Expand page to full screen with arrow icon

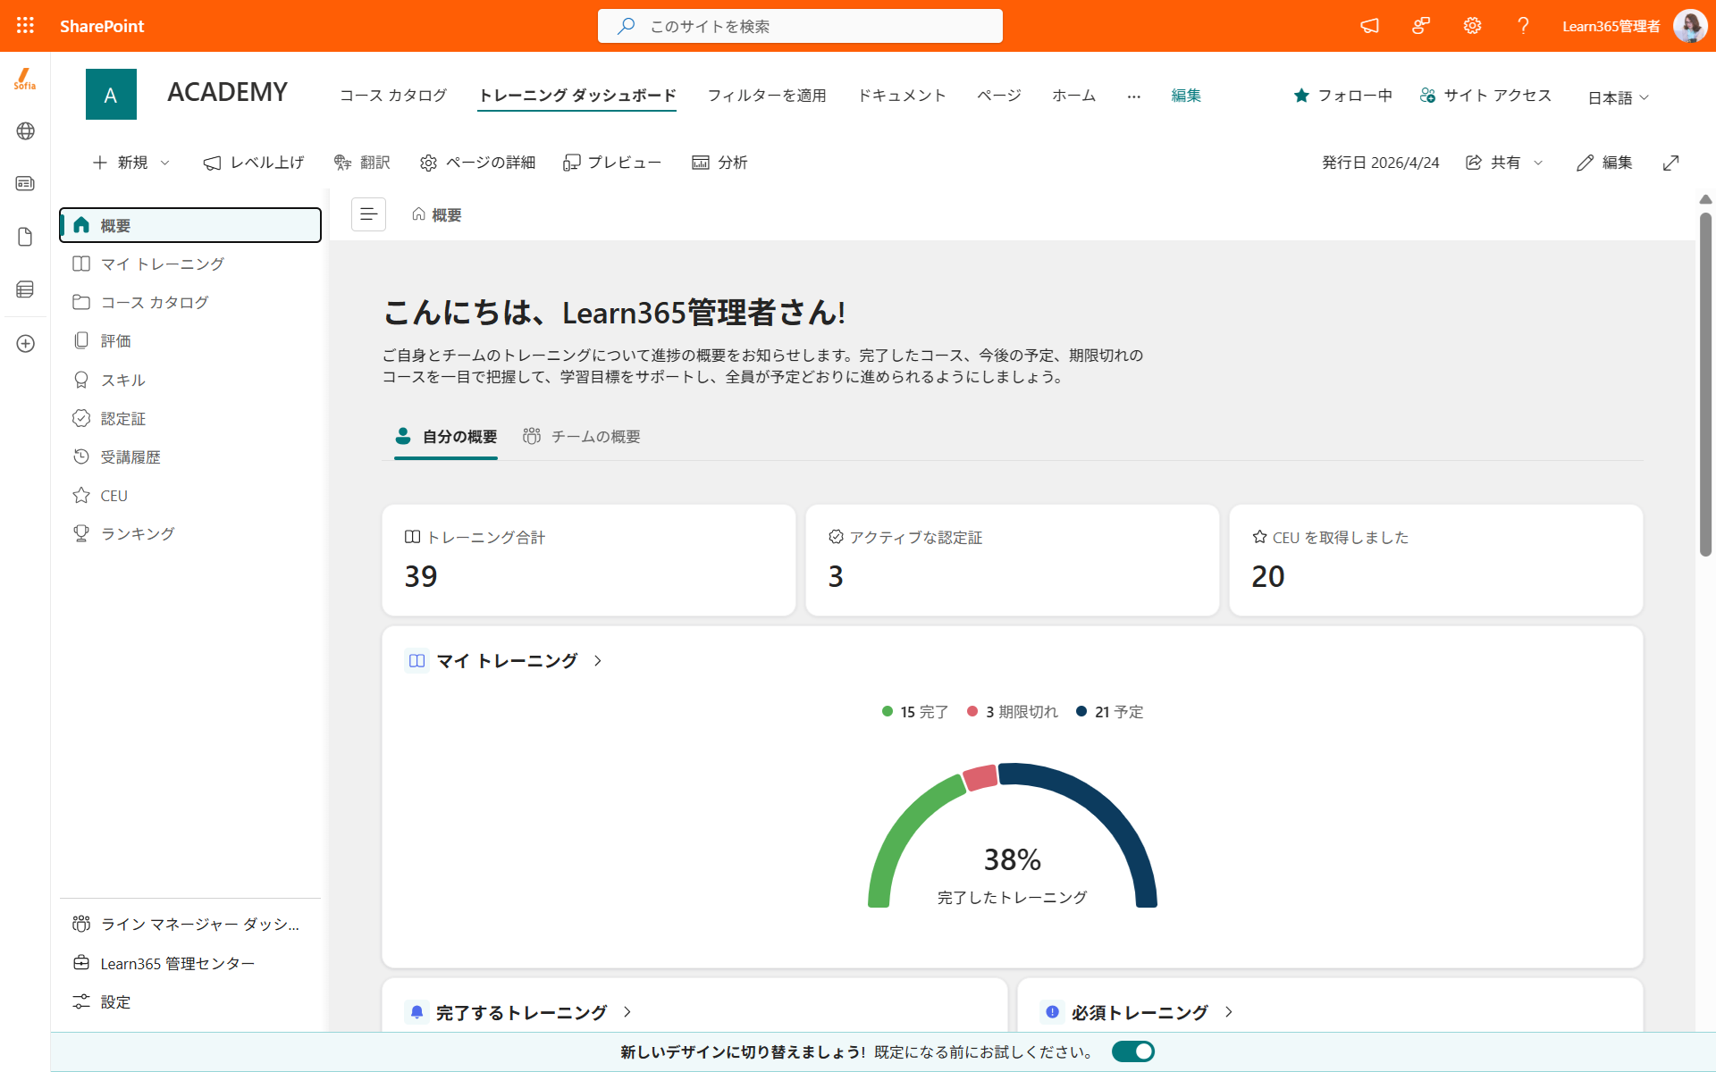click(x=1670, y=163)
